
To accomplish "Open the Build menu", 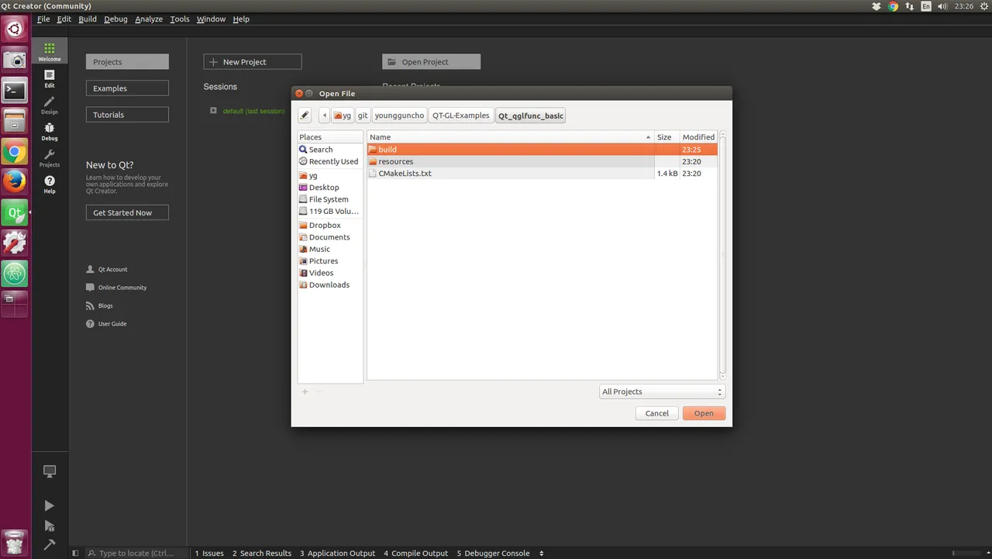I will [88, 19].
